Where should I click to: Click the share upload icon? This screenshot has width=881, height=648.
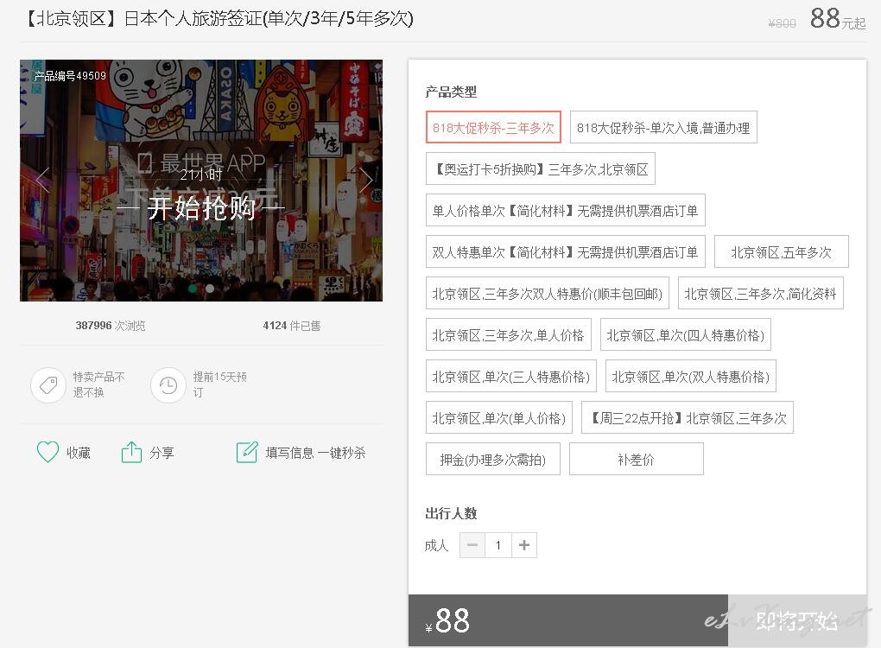pos(131,452)
